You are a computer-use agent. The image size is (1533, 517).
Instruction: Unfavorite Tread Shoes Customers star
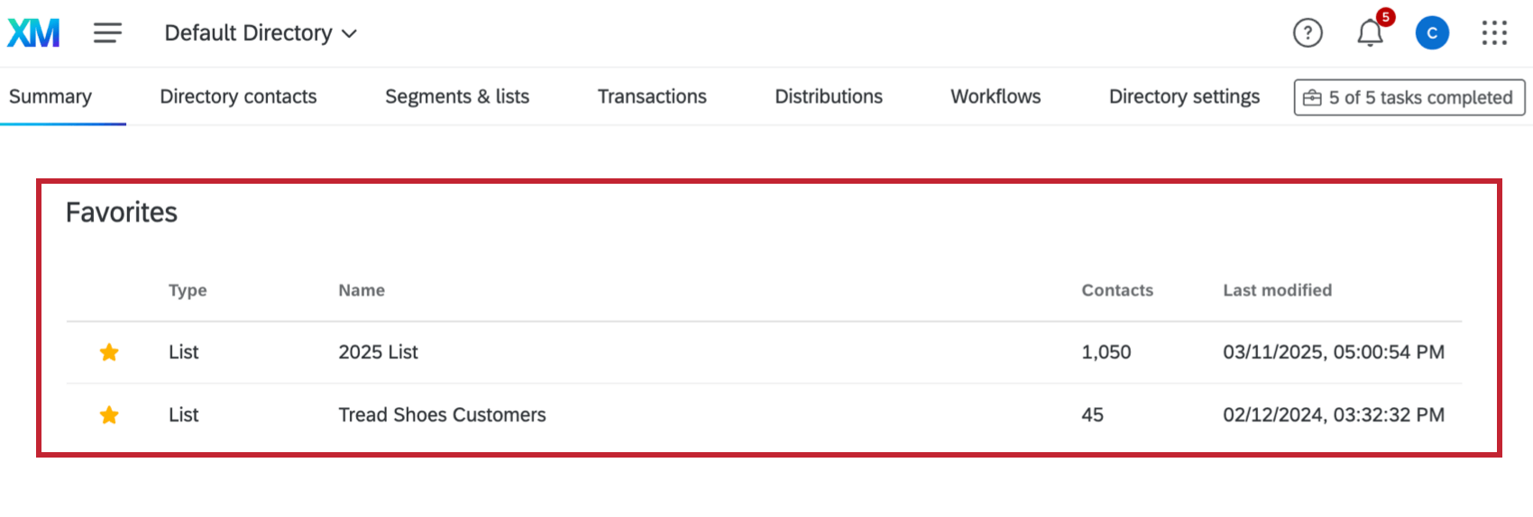[109, 415]
